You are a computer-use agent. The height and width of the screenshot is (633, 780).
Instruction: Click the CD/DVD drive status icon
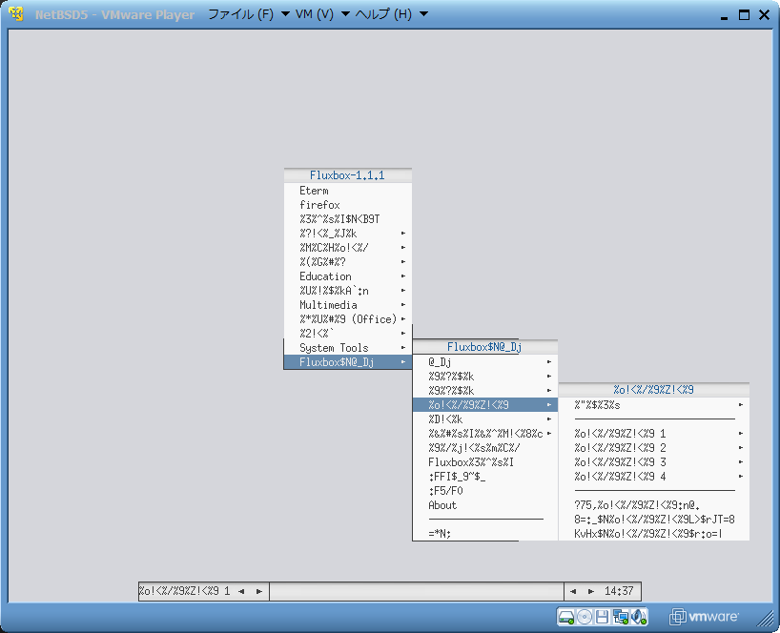(585, 617)
